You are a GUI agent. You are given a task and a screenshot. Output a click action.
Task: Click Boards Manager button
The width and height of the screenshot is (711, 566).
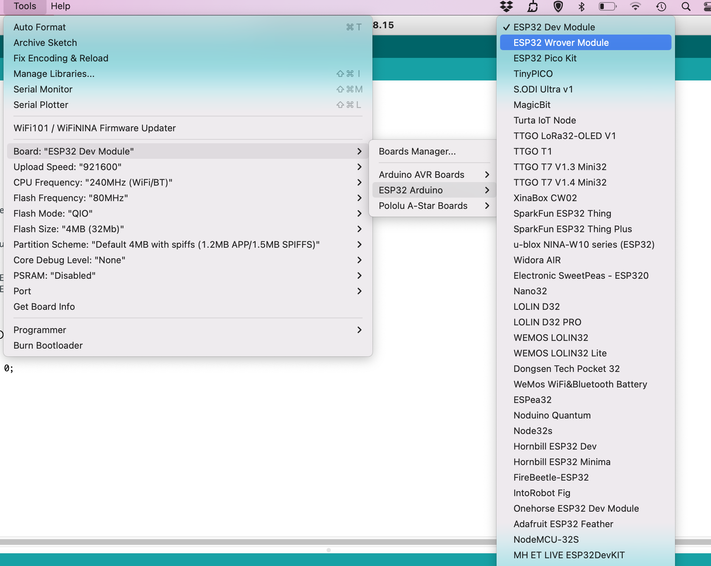point(417,151)
